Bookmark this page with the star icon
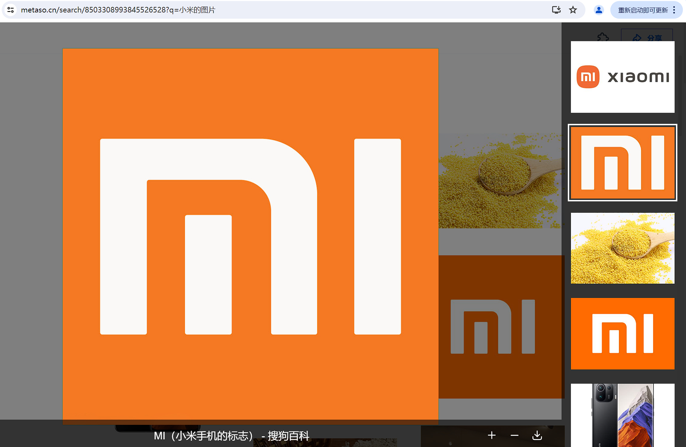The width and height of the screenshot is (686, 447). [573, 10]
